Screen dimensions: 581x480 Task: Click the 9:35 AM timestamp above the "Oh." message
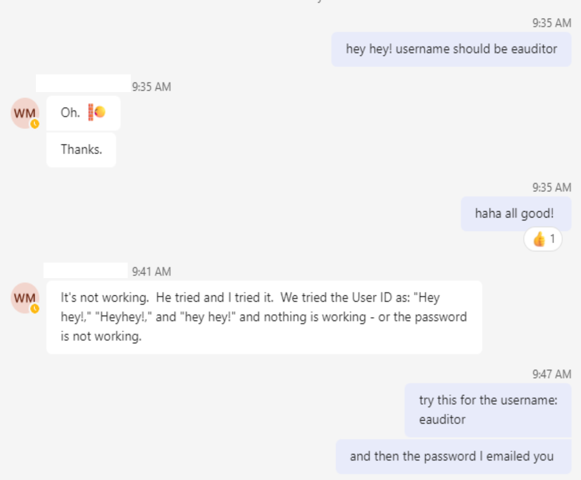pyautogui.click(x=151, y=87)
